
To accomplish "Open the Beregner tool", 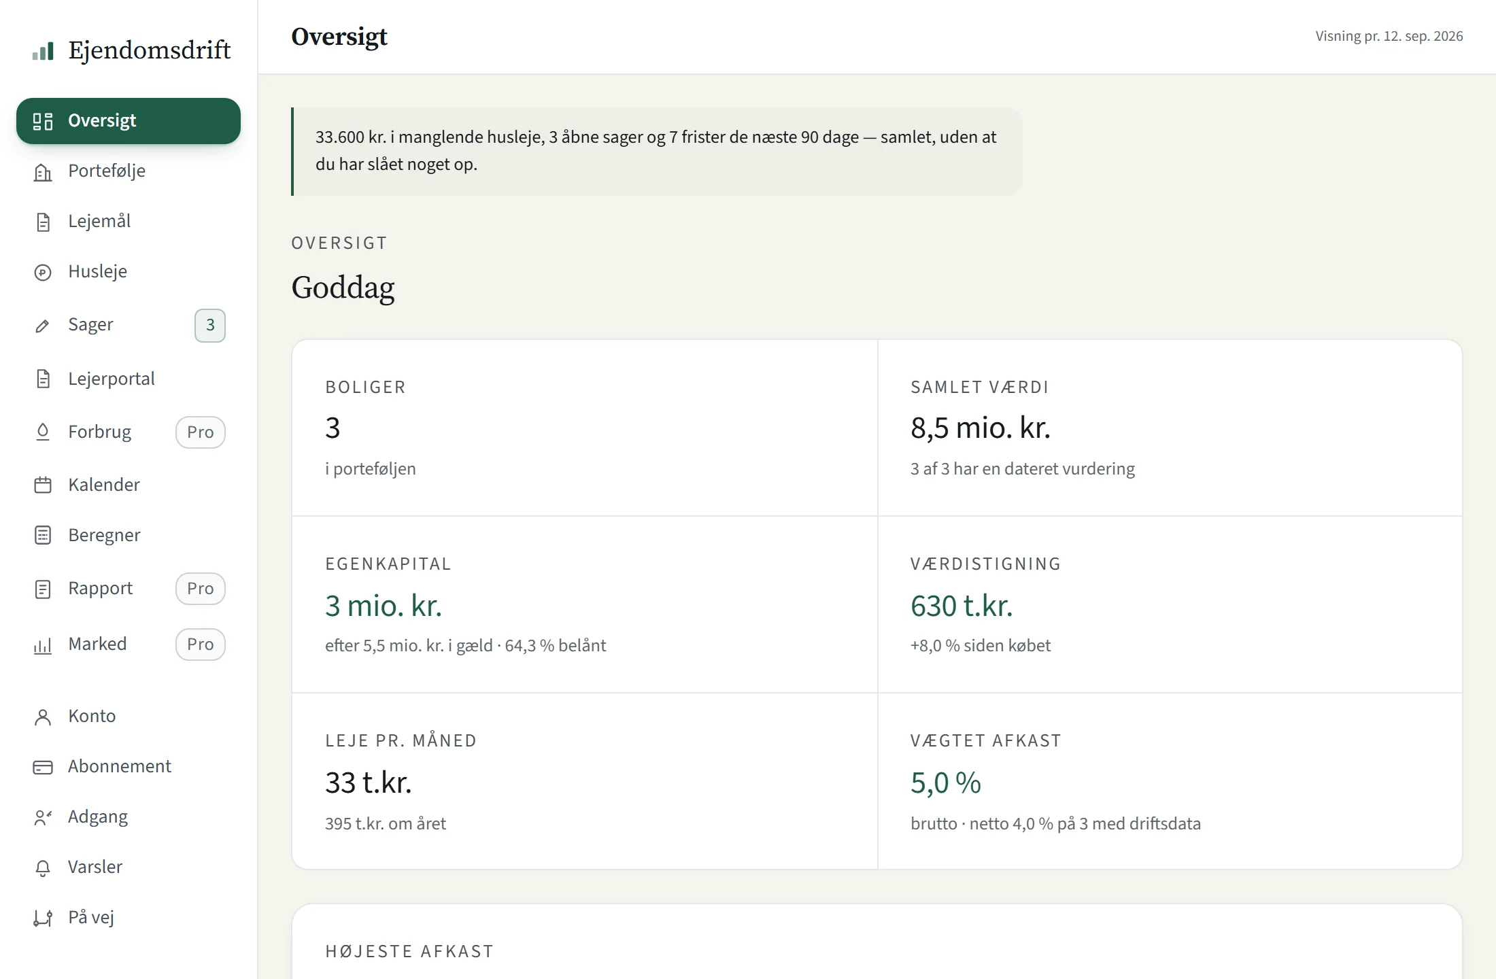I will click(x=129, y=535).
